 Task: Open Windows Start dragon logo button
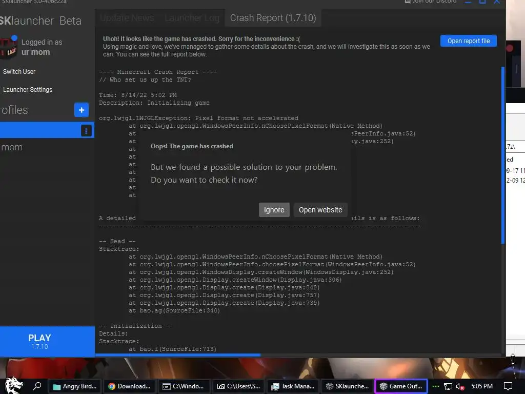[x=13, y=386]
